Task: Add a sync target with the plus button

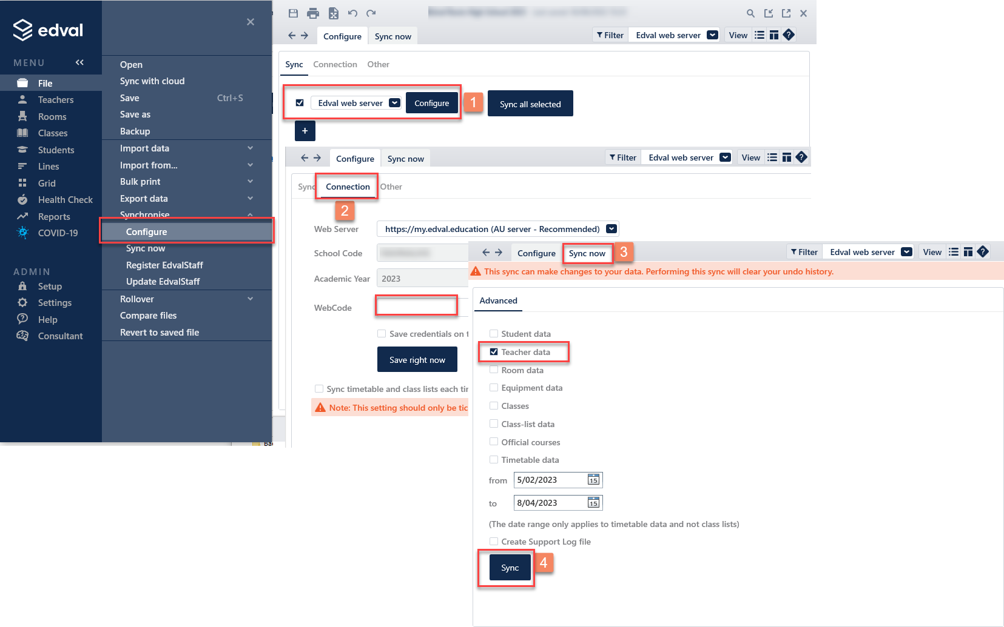Action: pyautogui.click(x=305, y=130)
